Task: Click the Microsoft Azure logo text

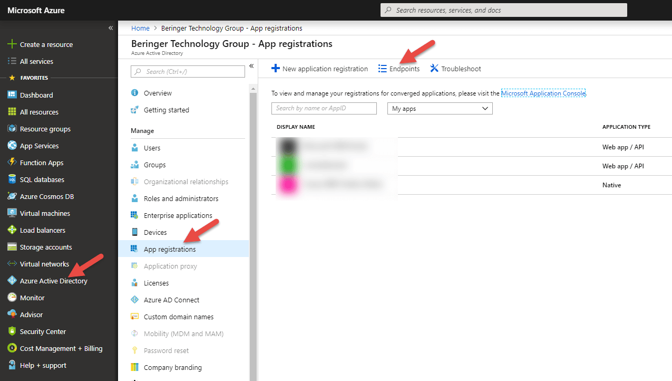Action: (36, 10)
